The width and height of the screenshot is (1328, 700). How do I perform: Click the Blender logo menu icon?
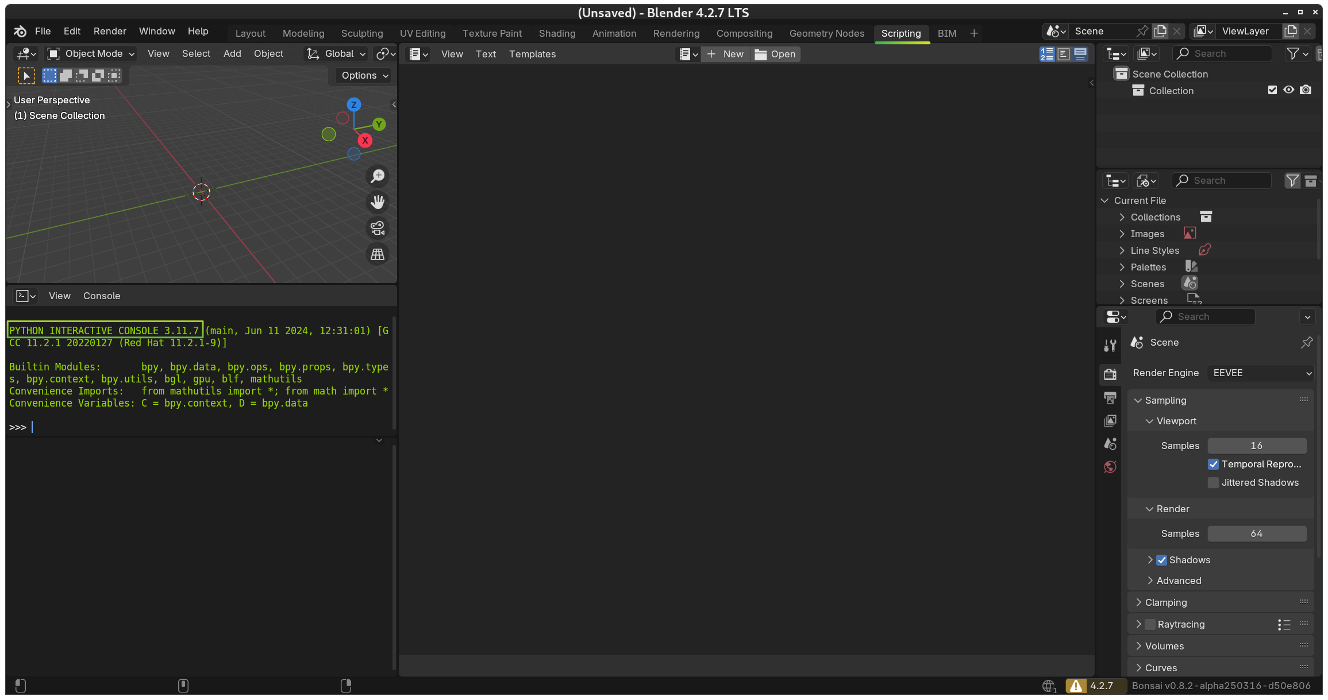(20, 31)
